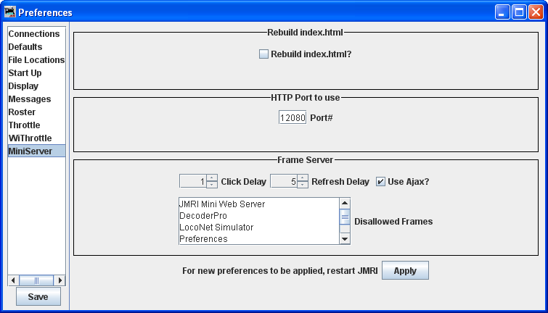Select LocoNet Simulator in Disallowed Frames
Screen dimensions: 548x313
tap(216, 228)
